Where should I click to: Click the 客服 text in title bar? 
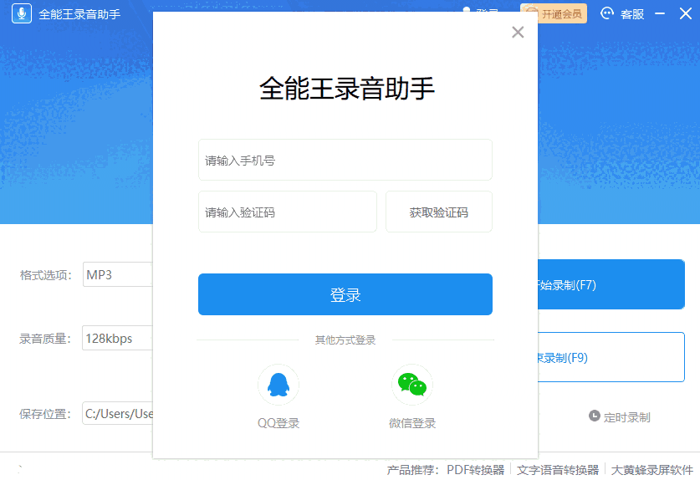(x=632, y=14)
